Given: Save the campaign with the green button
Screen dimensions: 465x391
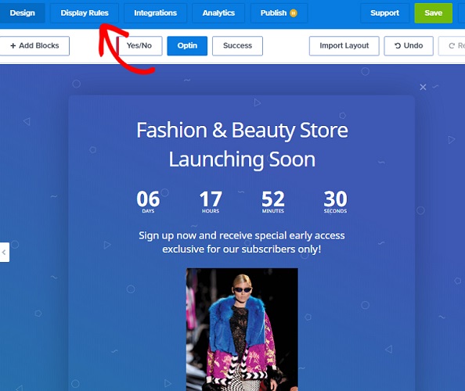Looking at the screenshot, I should [x=433, y=13].
